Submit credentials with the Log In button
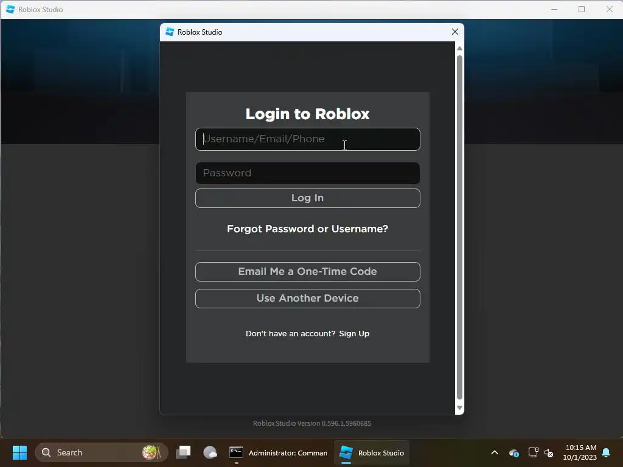This screenshot has height=467, width=623. [x=307, y=198]
